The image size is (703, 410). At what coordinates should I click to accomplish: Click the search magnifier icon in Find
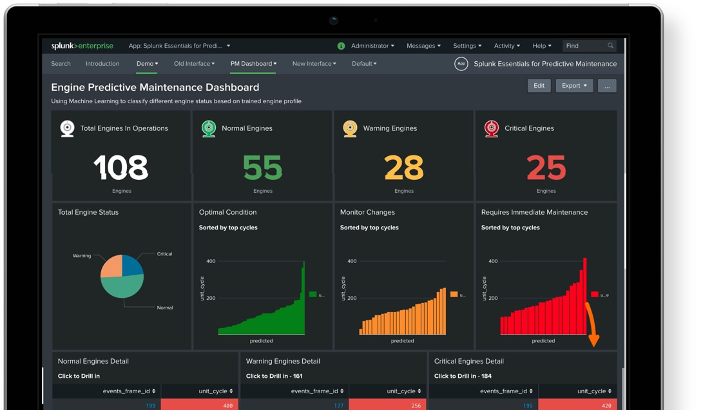610,46
